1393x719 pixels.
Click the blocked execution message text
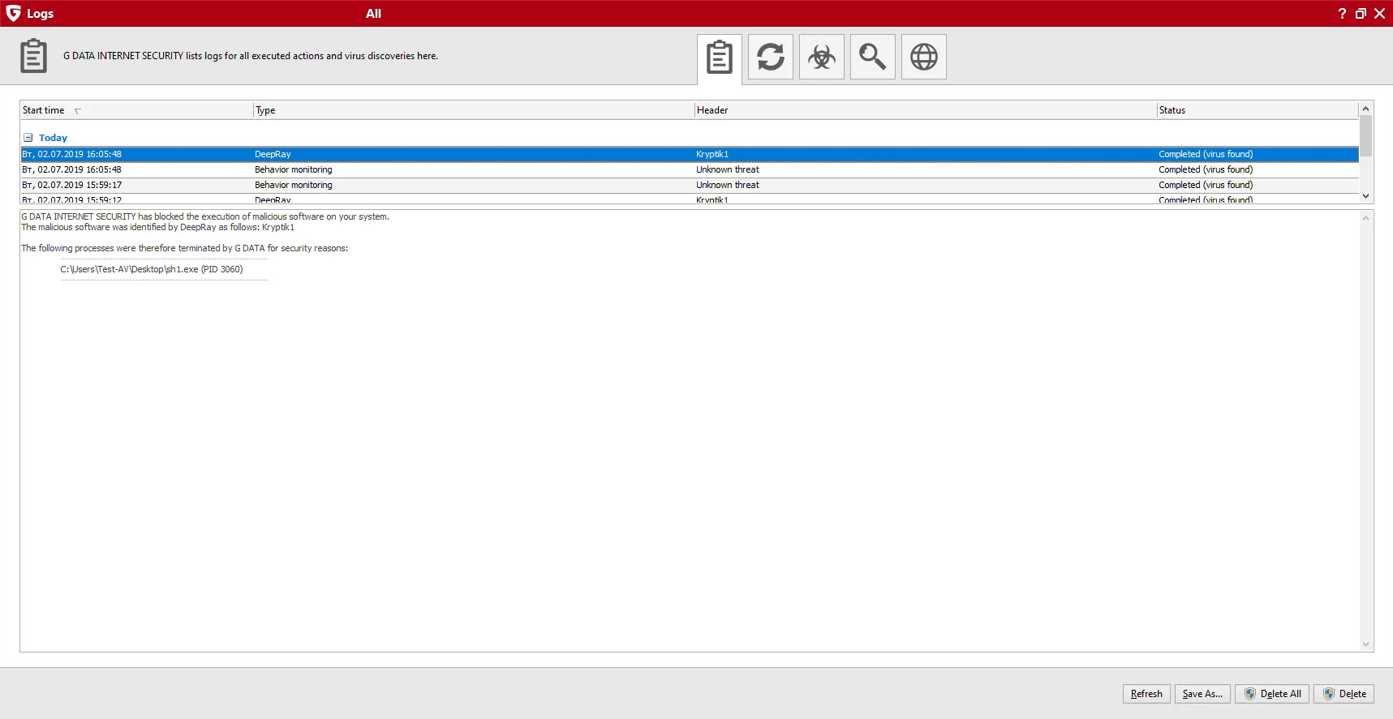pos(205,216)
